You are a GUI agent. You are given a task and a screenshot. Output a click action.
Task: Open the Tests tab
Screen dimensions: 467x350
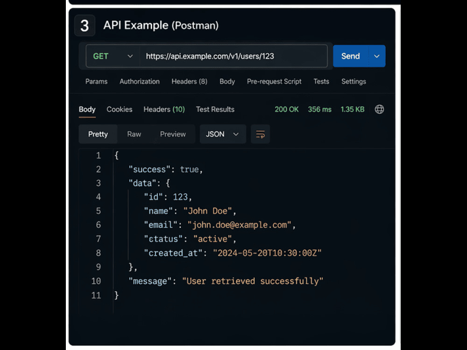click(321, 82)
